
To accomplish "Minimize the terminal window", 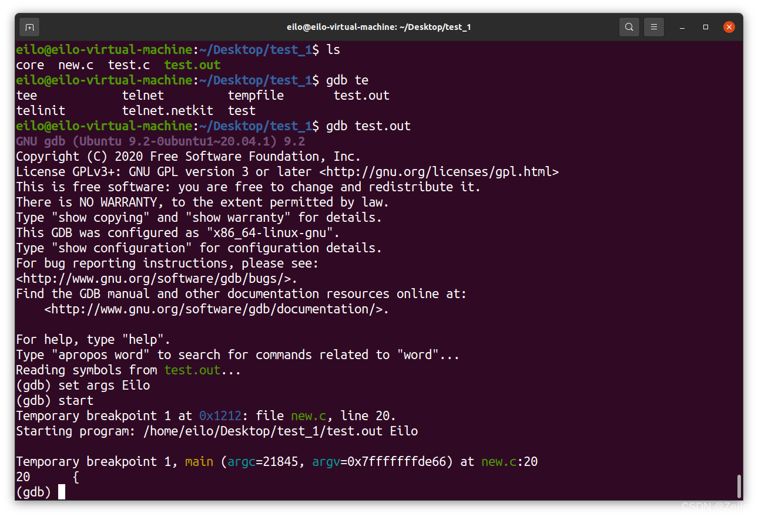I will click(x=682, y=27).
